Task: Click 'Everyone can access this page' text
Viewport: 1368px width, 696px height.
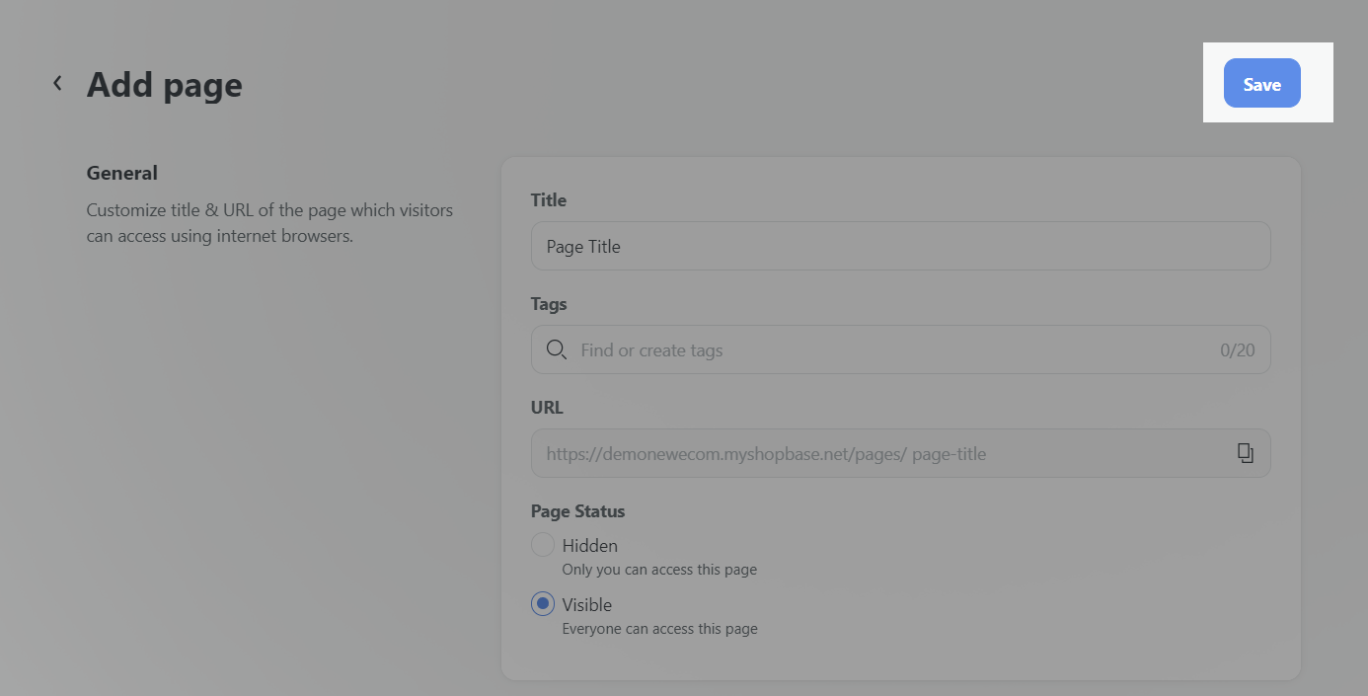Action: pyautogui.click(x=660, y=629)
